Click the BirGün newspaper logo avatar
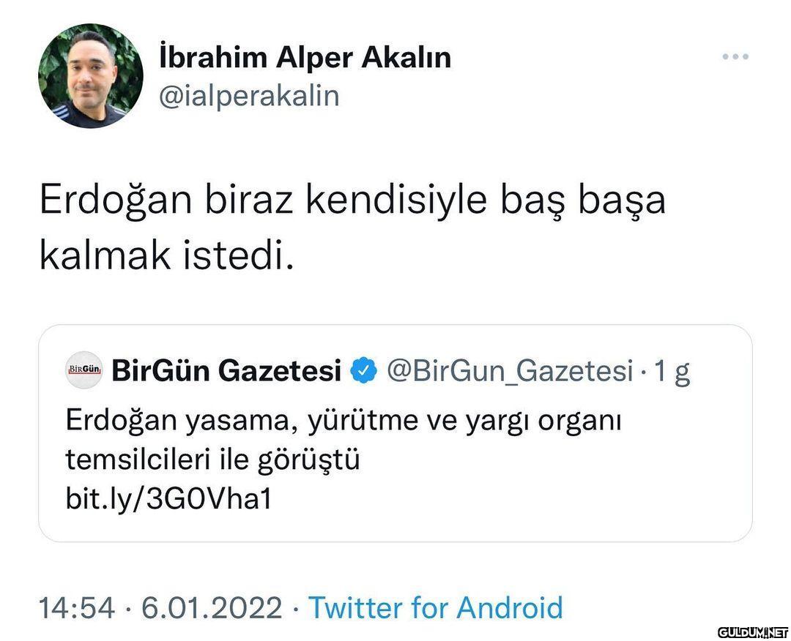 pyautogui.click(x=86, y=372)
